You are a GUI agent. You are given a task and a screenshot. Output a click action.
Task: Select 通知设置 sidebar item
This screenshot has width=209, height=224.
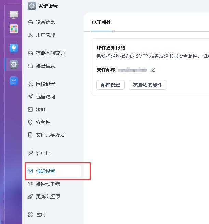click(x=53, y=171)
